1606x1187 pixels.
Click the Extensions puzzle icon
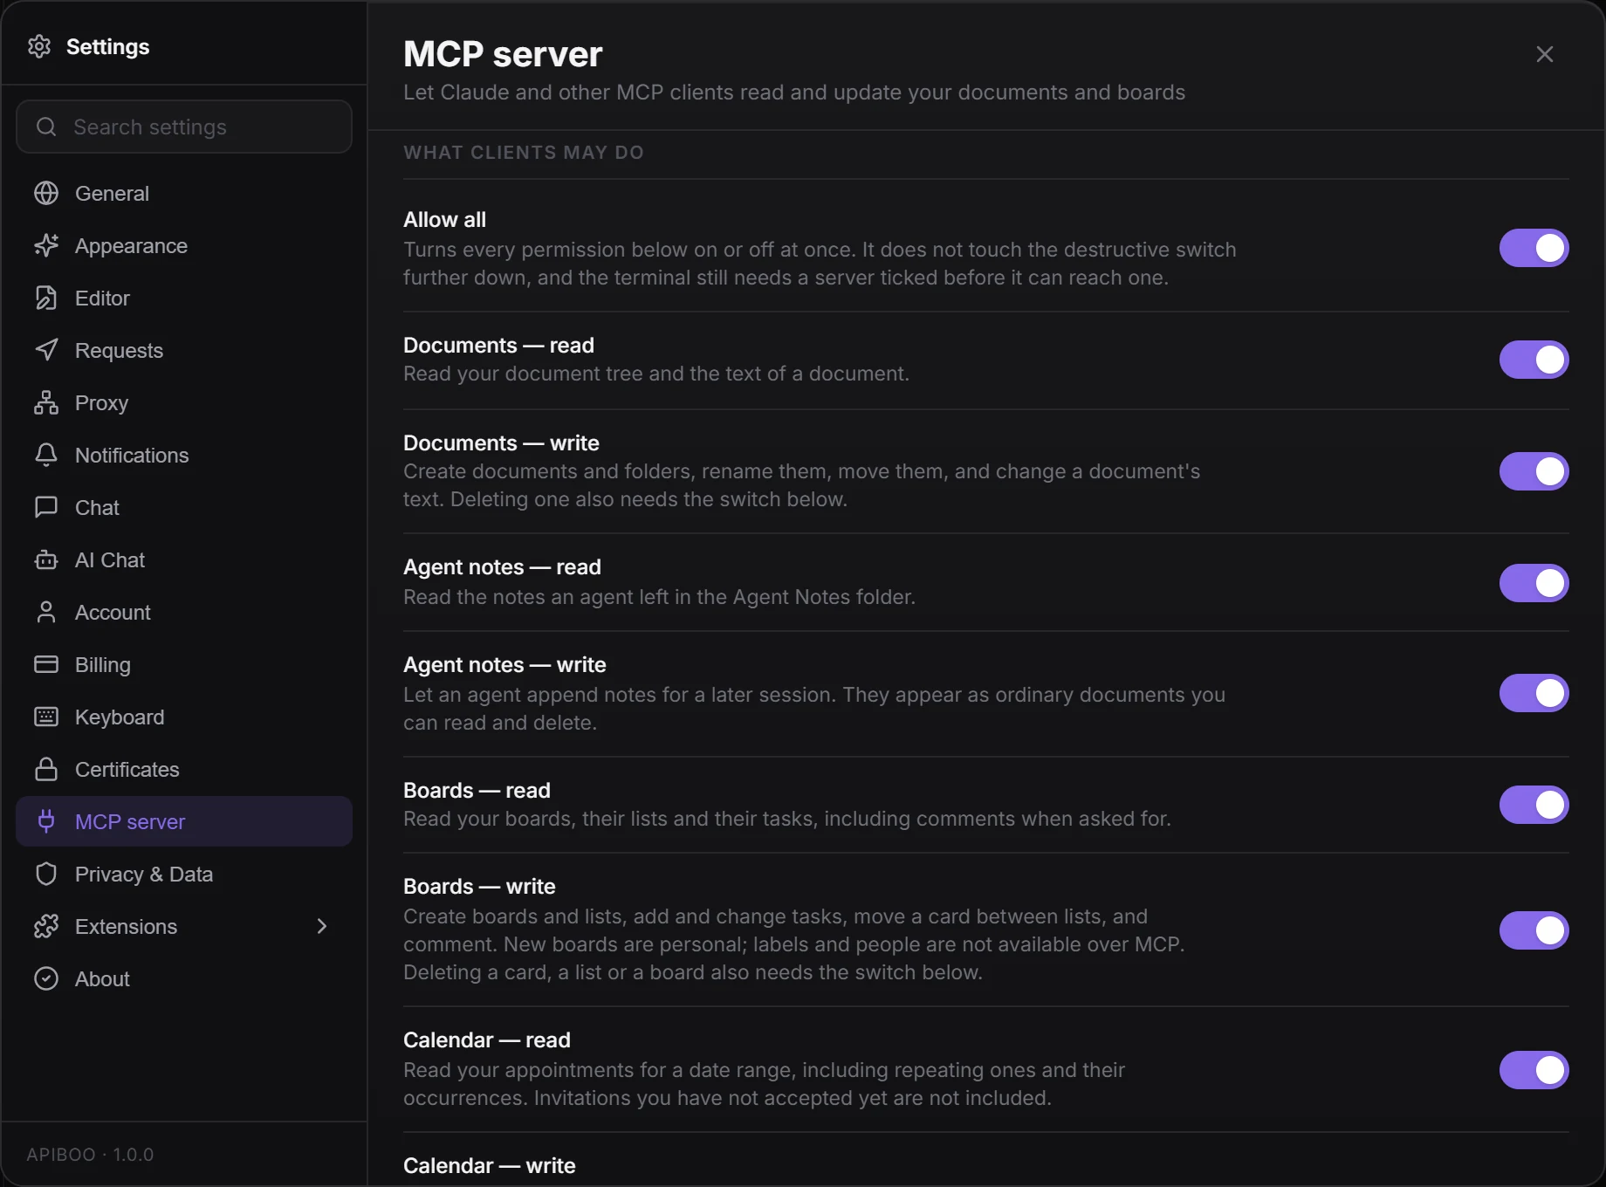[46, 927]
